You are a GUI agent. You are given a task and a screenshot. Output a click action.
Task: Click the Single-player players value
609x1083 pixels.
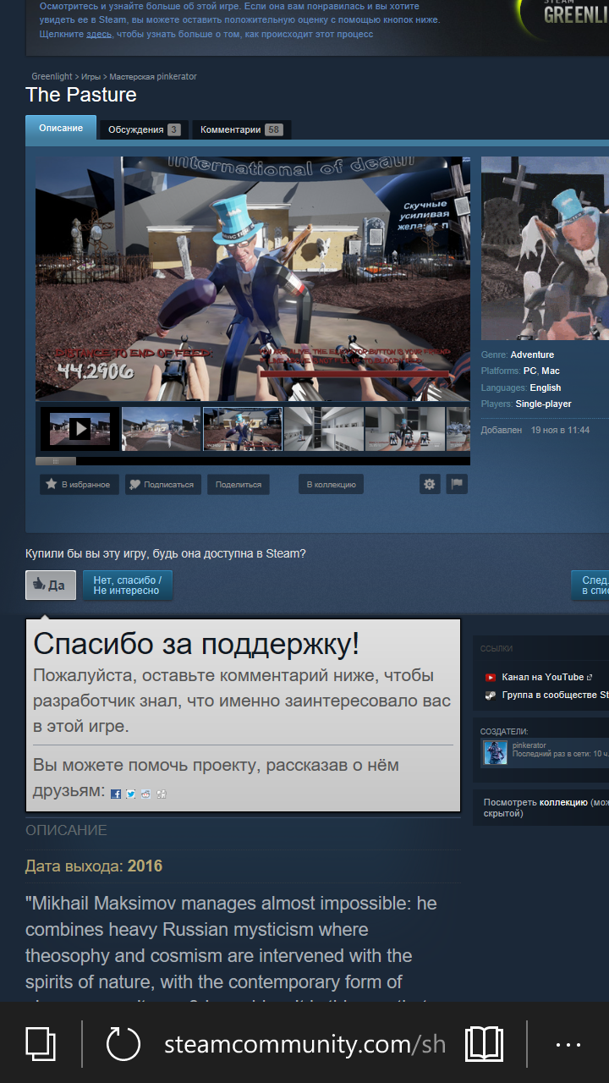point(544,404)
